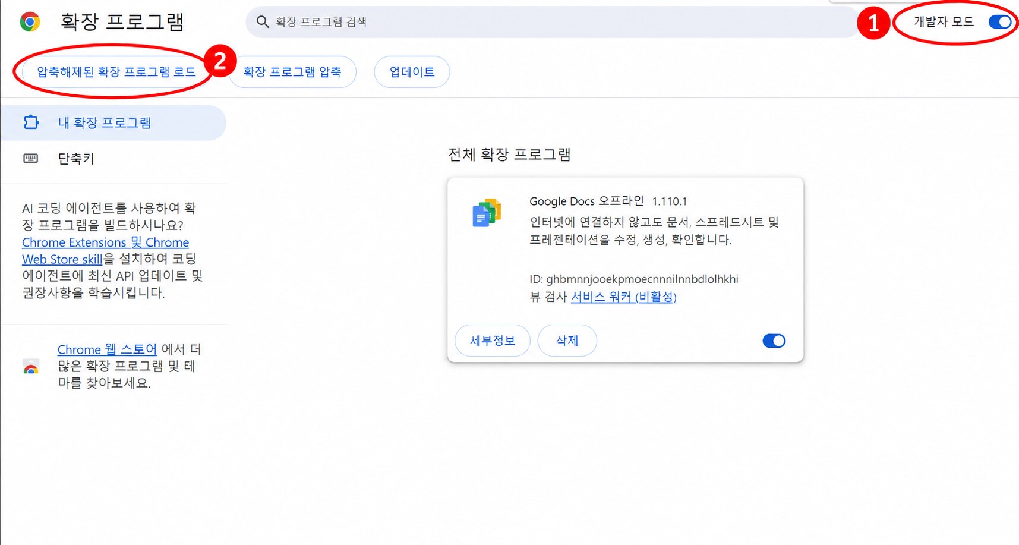Open the 서비스 워커 (비활성) link
This screenshot has width=1019, height=545.
point(623,297)
